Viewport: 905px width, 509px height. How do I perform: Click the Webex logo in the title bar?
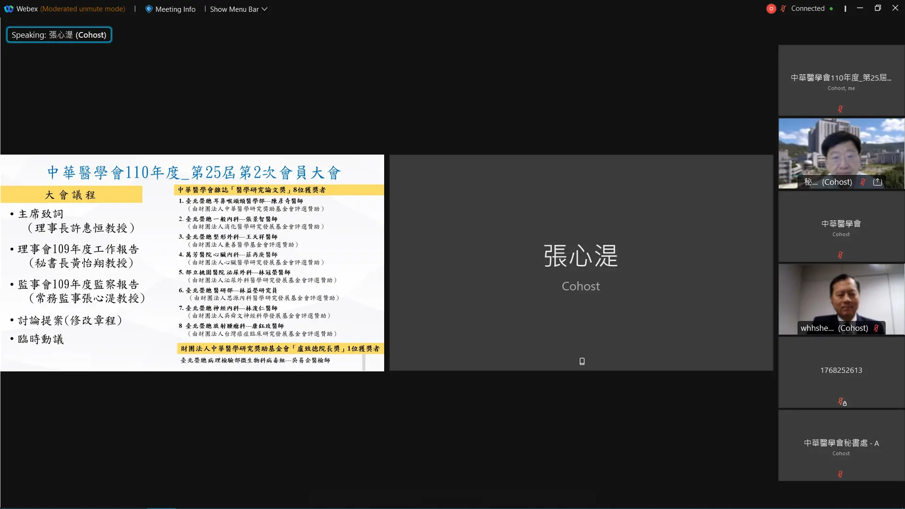[8, 8]
